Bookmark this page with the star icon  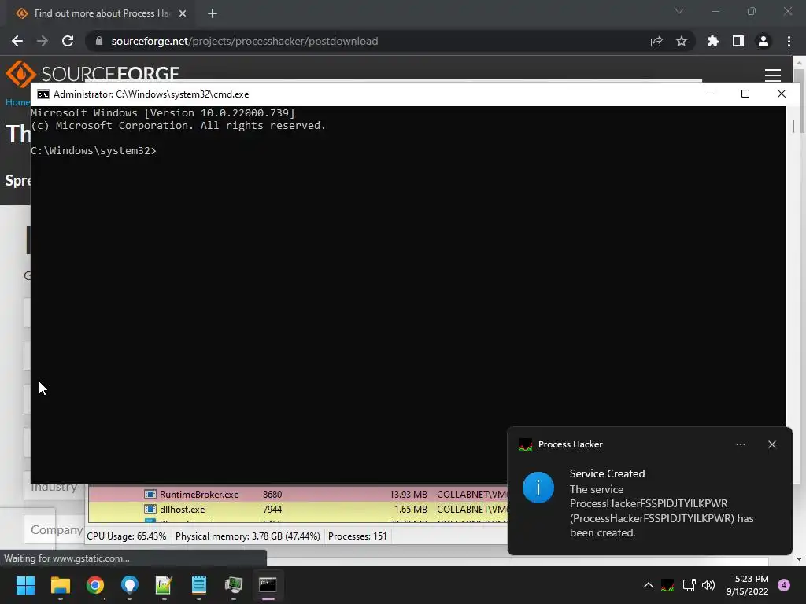[682, 41]
